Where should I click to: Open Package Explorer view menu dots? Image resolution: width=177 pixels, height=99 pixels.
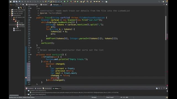click(x=24, y=8)
